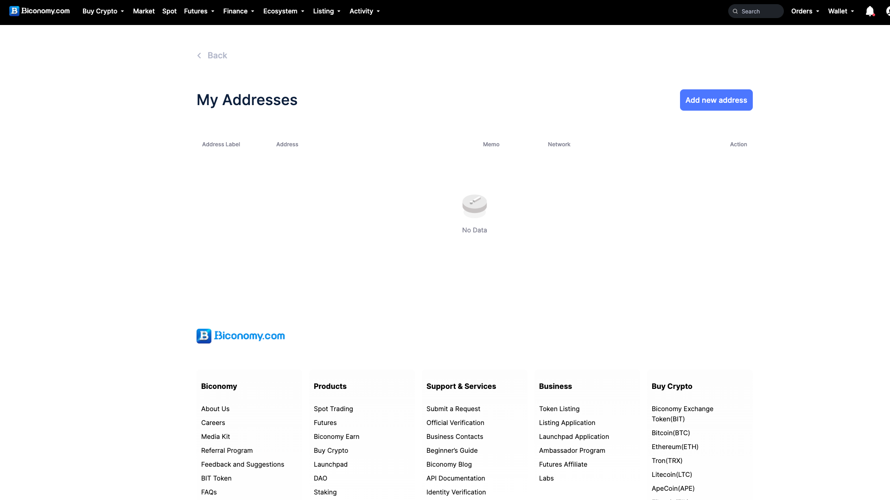890x500 pixels.
Task: Click the search magnifier icon
Action: [x=735, y=11]
